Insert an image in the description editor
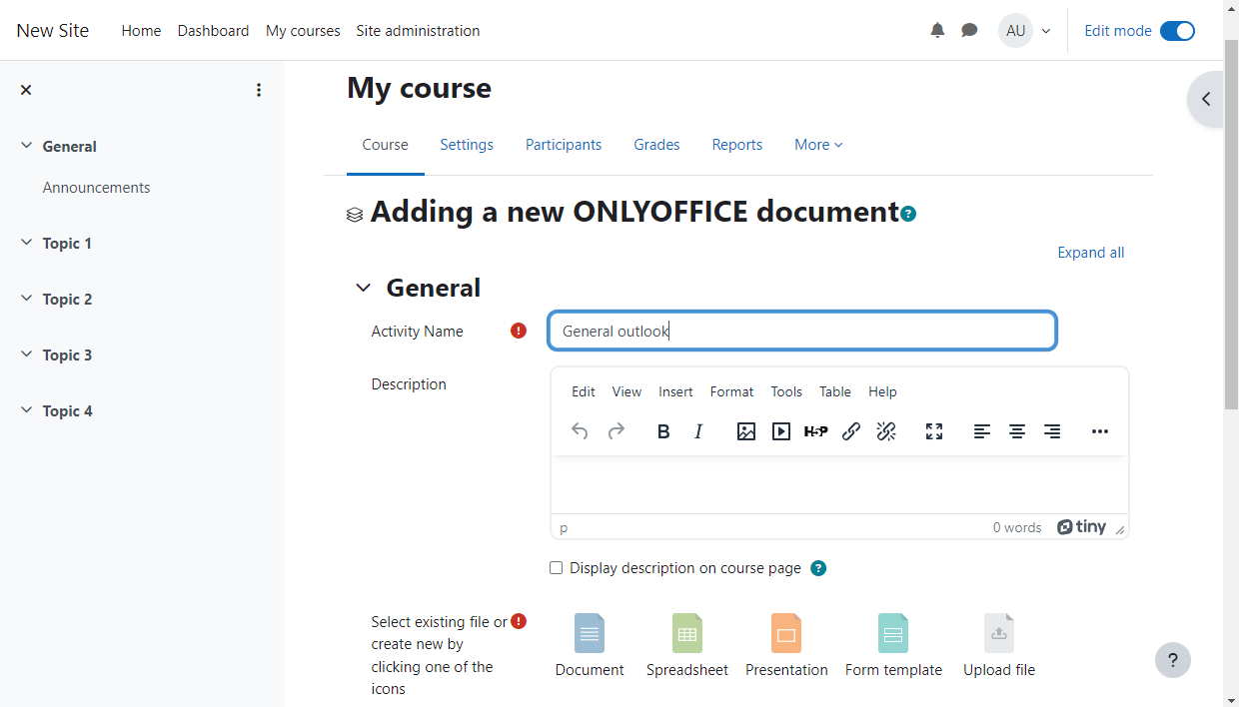The image size is (1239, 707). point(745,430)
